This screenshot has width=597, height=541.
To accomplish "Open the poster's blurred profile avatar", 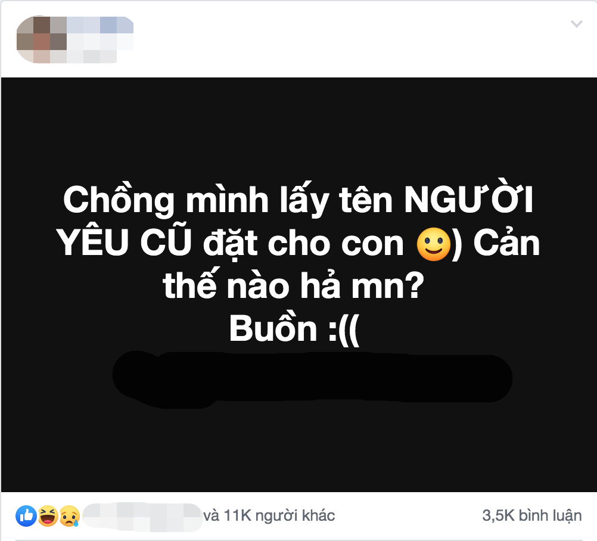I will pyautogui.click(x=42, y=39).
